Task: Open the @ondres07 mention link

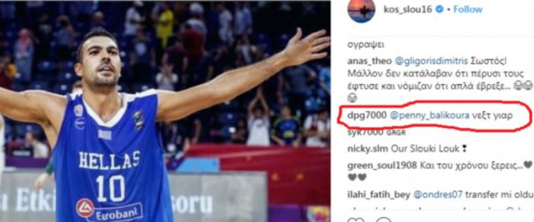Action: 438,195
